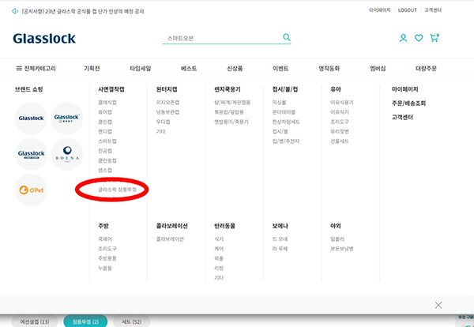The image size is (474, 327).
Task: Open the 글라스락 정품뚜껑 category
Action: pyautogui.click(x=117, y=190)
